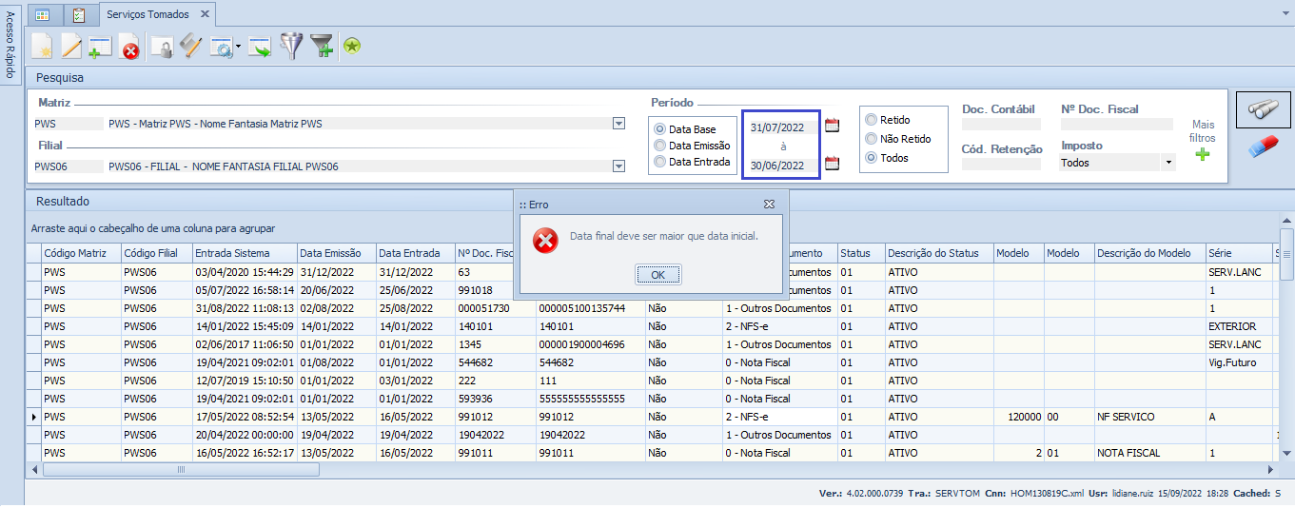Viewport: 1295px width, 508px height.
Task: Open the Acesso Rápido side panel
Action: 10,44
